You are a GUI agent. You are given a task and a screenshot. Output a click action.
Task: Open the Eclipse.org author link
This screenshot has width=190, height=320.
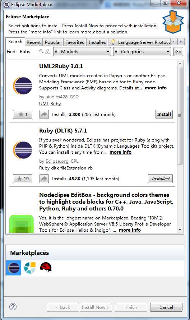pos(57,161)
